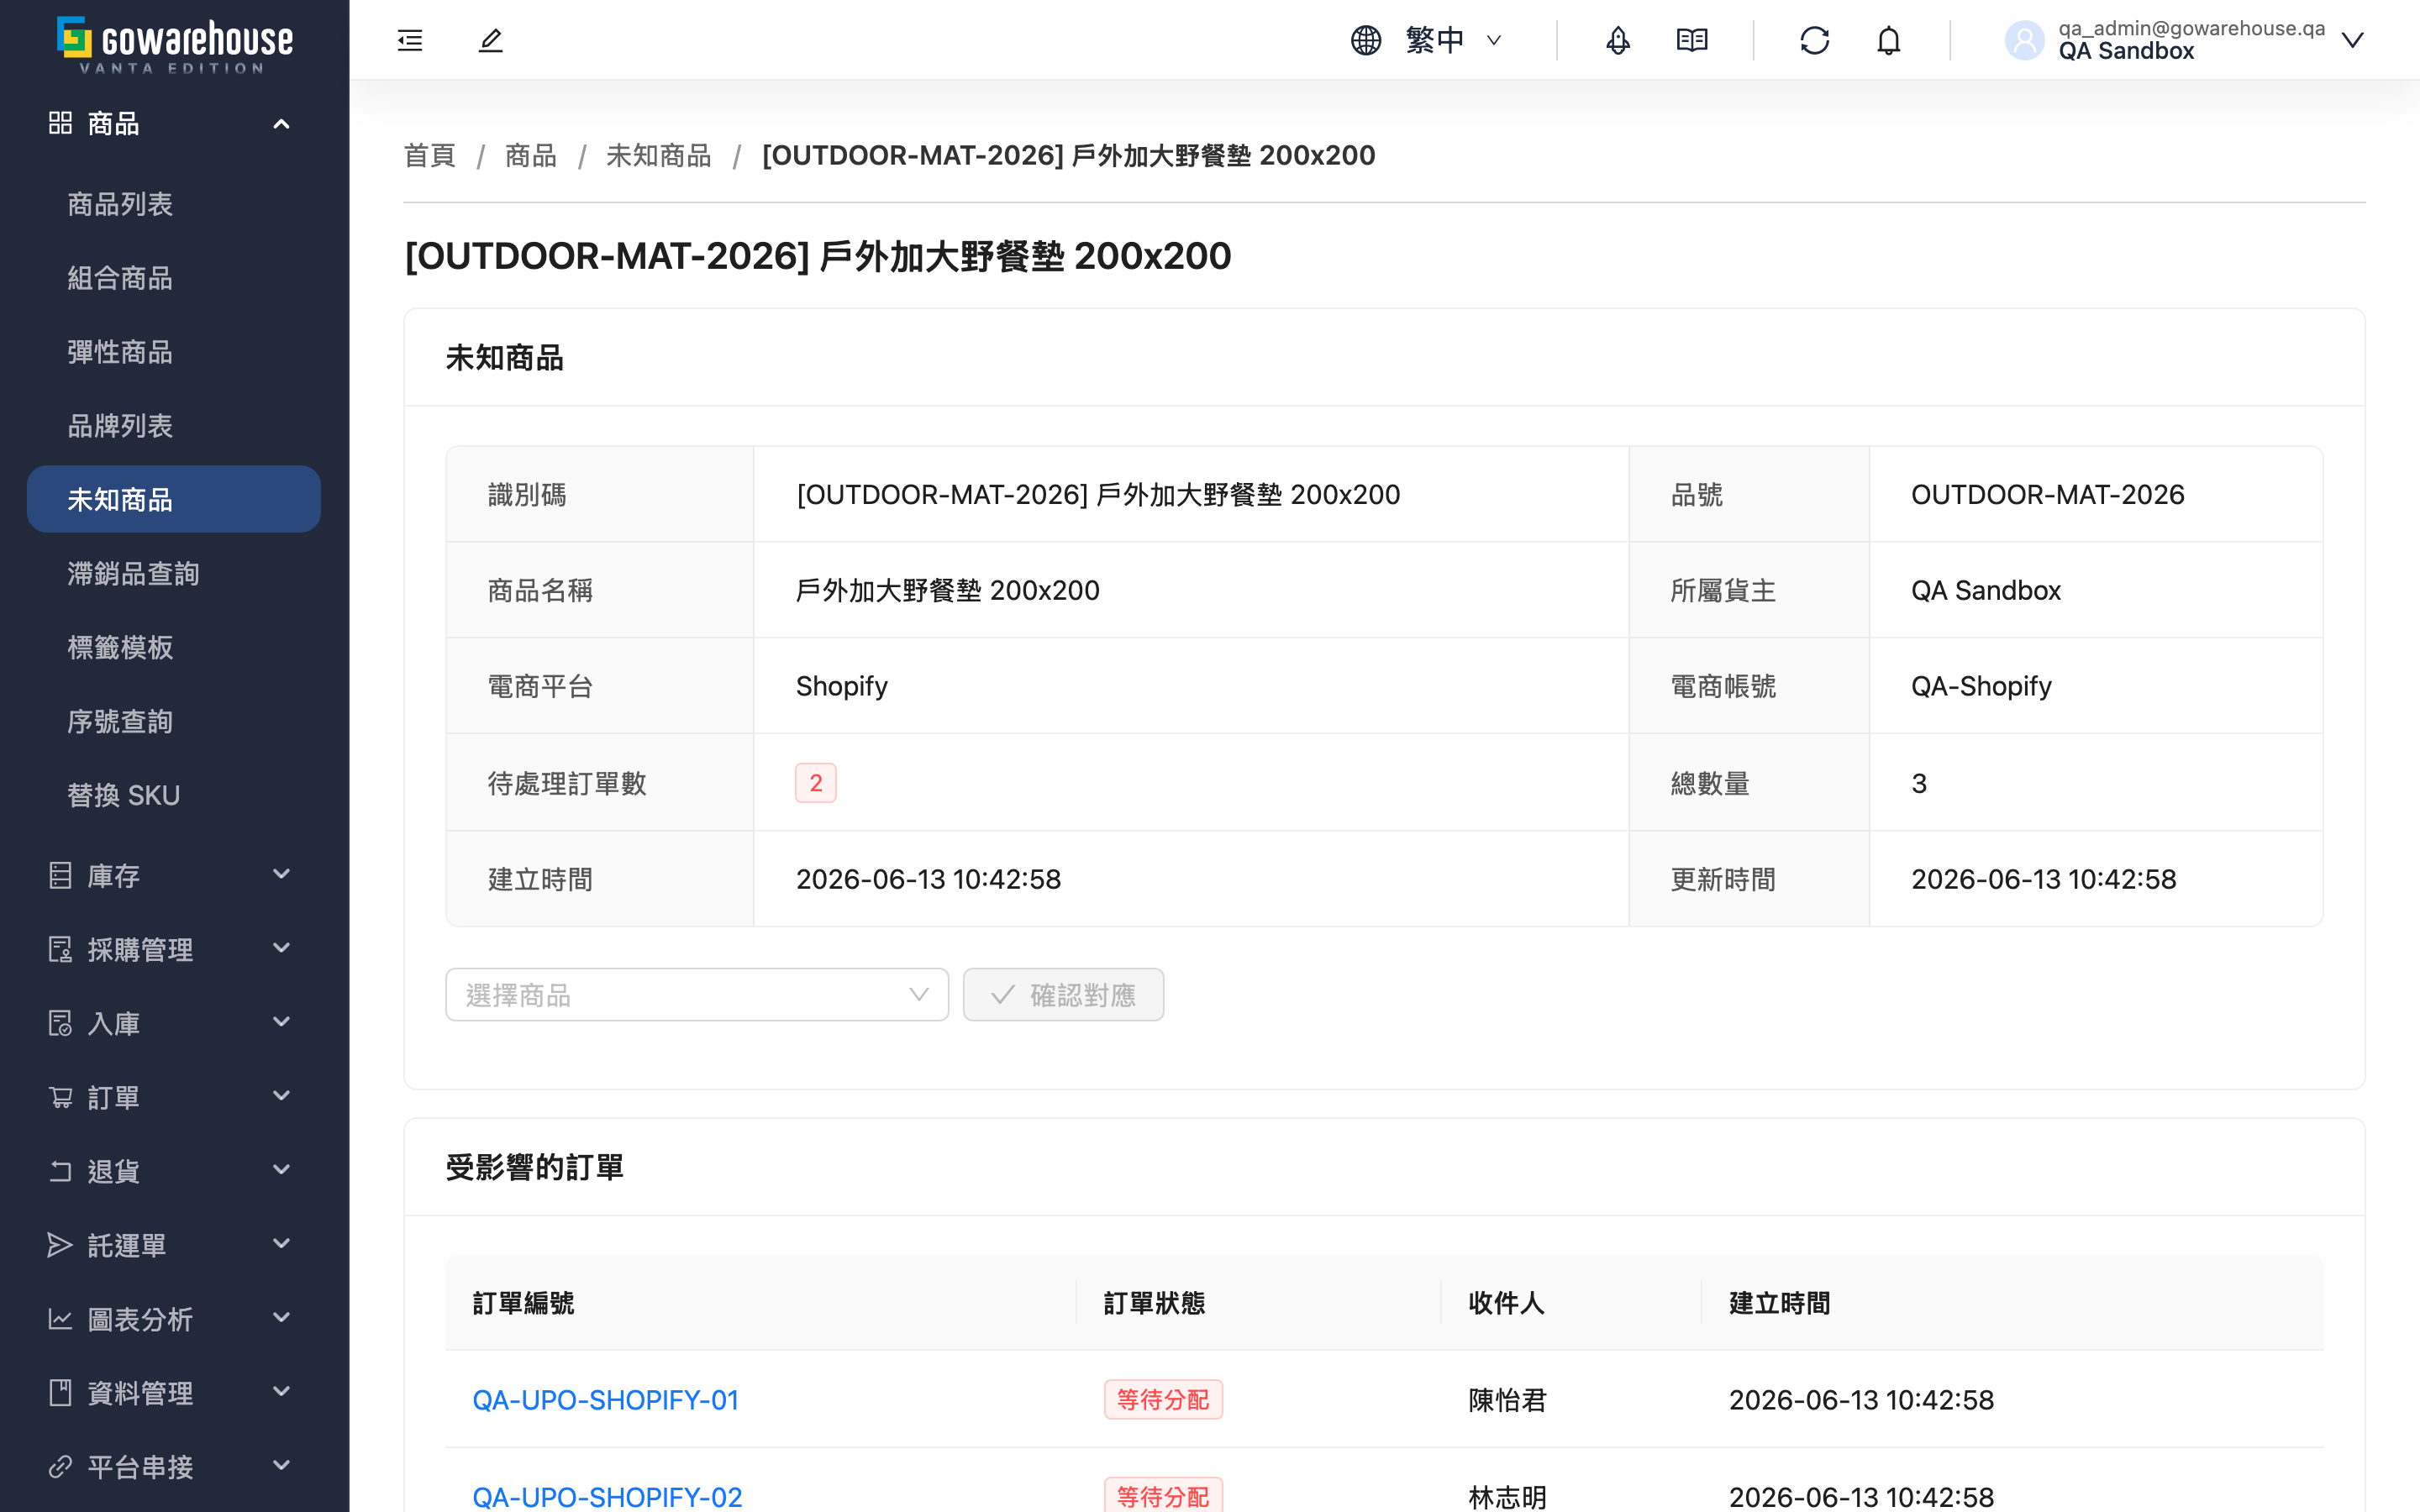2420x1512 pixels.
Task: Click the 收件人 column header
Action: pyautogui.click(x=1506, y=1303)
